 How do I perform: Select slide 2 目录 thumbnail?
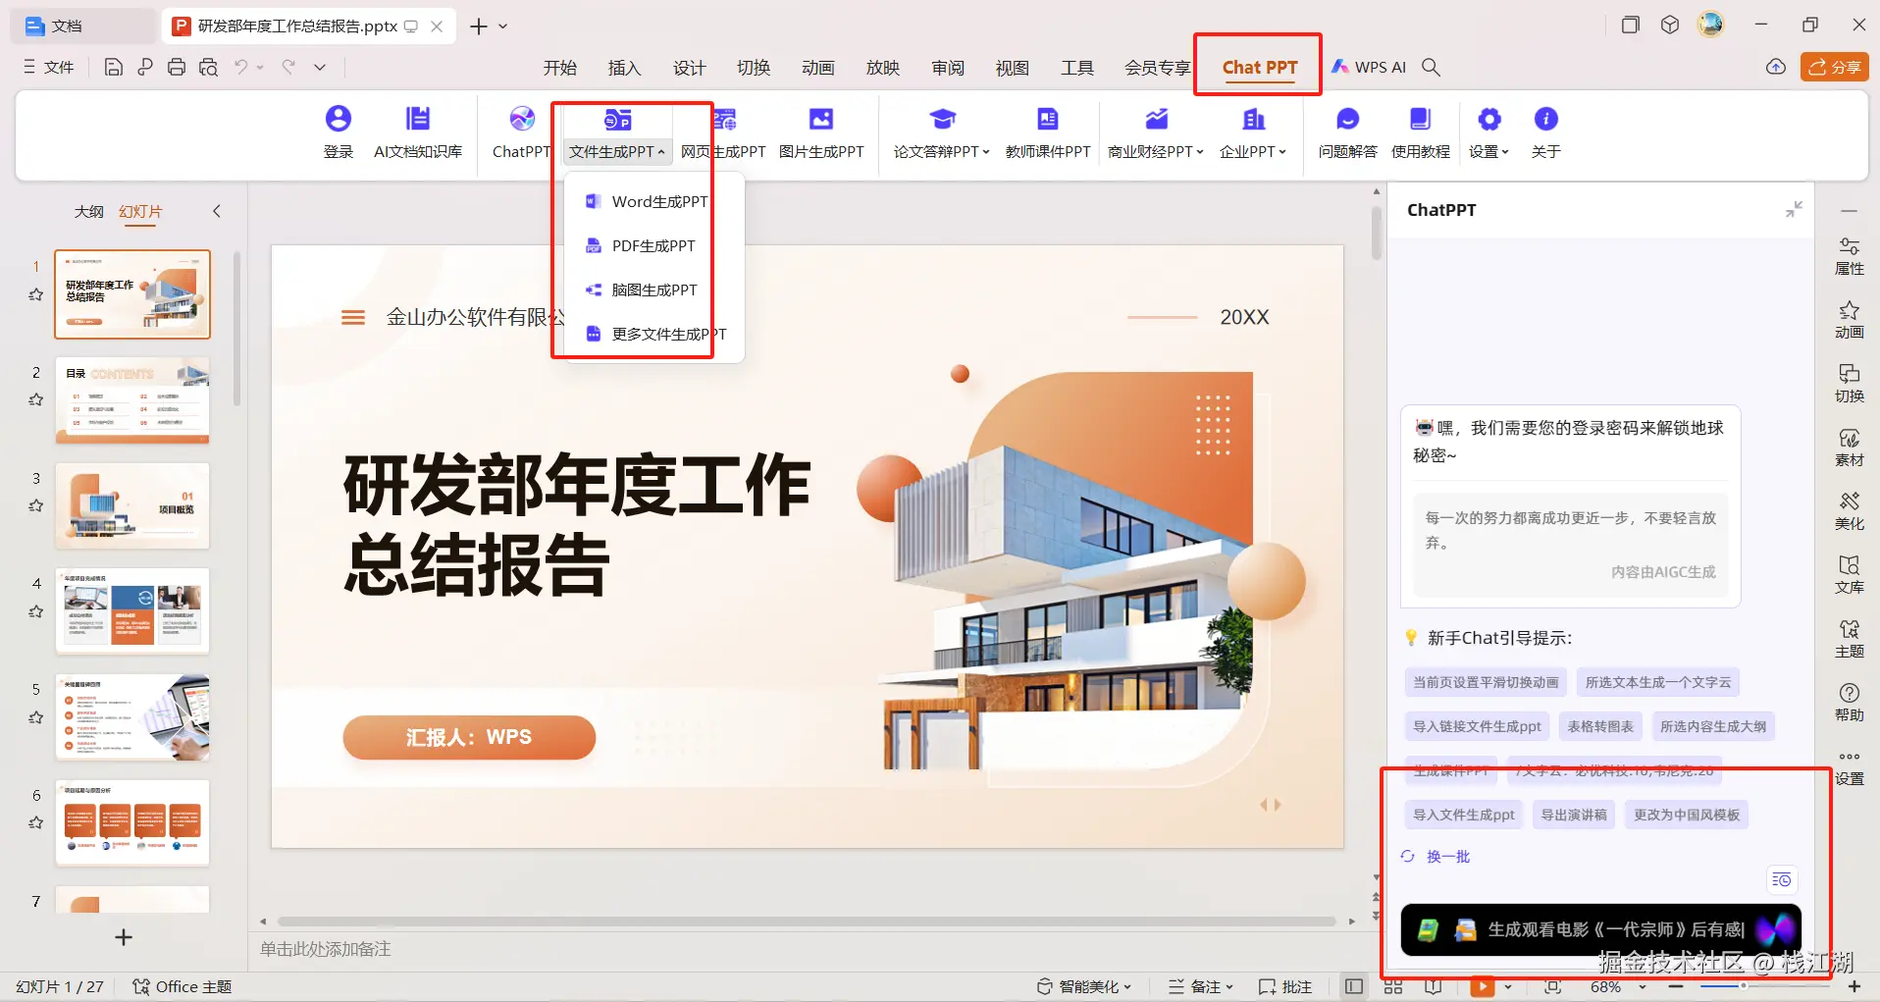[x=132, y=399]
